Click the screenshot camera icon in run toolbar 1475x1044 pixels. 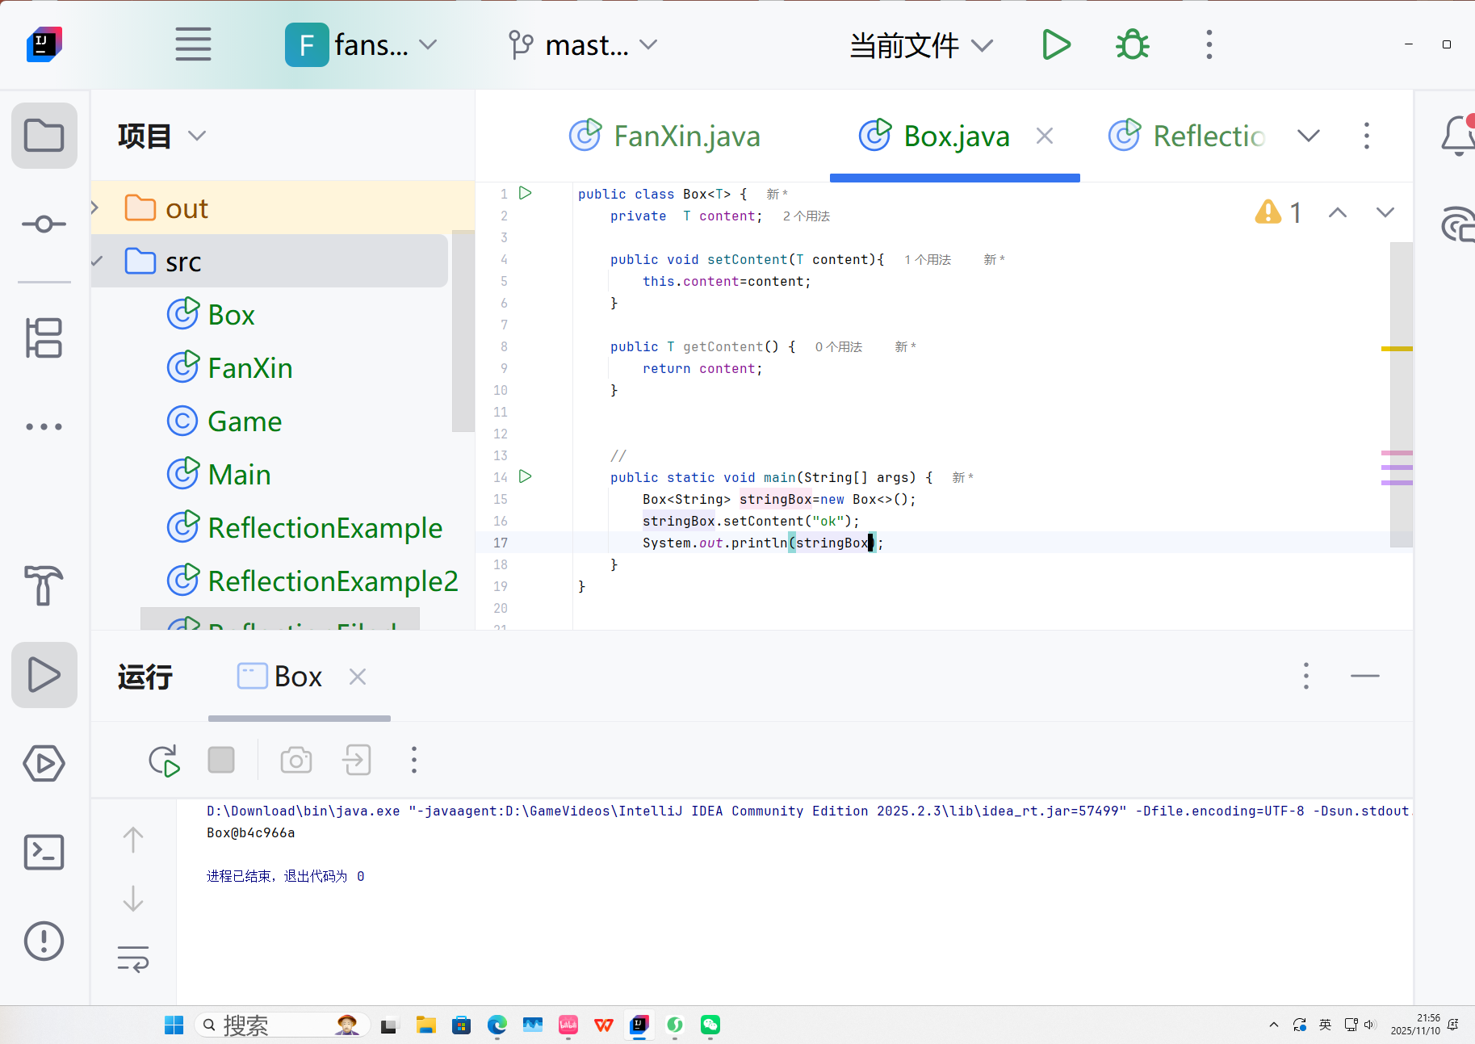(296, 760)
